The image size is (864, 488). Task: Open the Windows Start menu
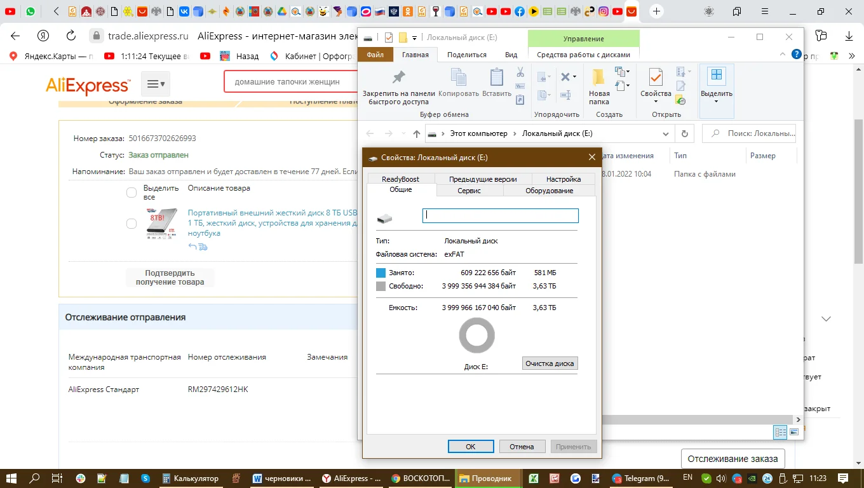tap(11, 478)
